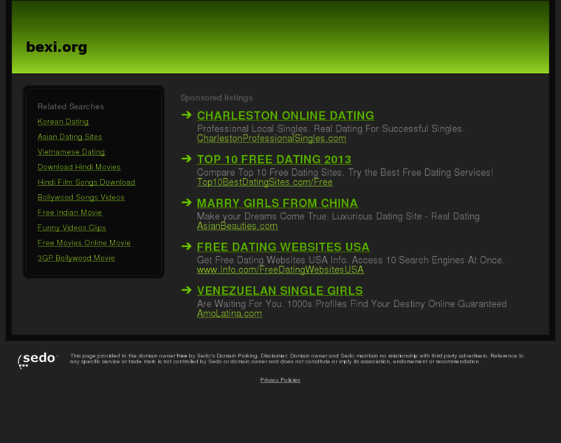
Task: Open TOP 10 FREE DATING 2013 listing
Action: (274, 159)
